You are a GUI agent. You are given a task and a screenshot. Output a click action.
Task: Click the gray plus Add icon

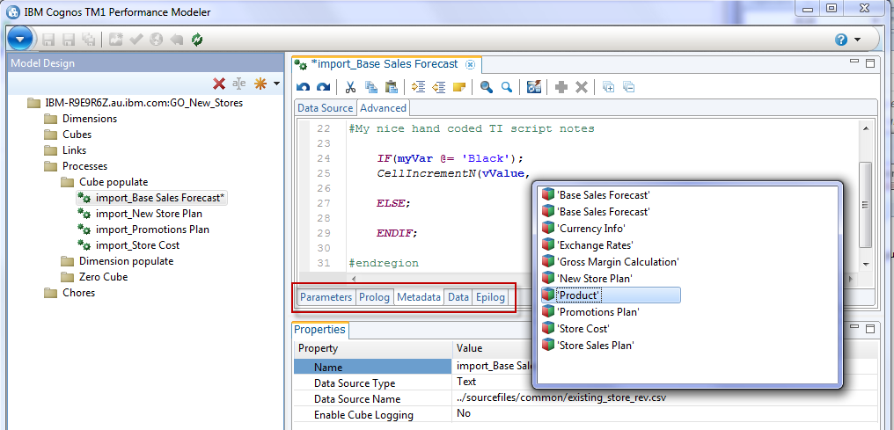(561, 87)
